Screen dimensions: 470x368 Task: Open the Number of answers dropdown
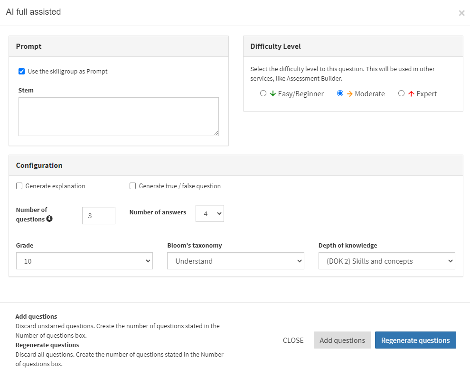[210, 213]
